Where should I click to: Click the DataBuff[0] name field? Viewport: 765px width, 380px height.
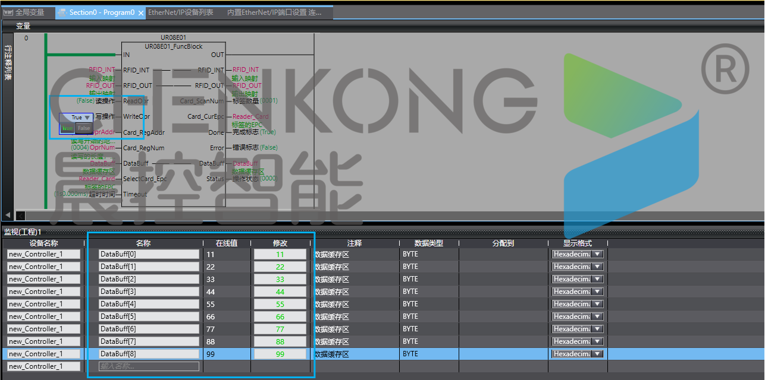point(149,254)
